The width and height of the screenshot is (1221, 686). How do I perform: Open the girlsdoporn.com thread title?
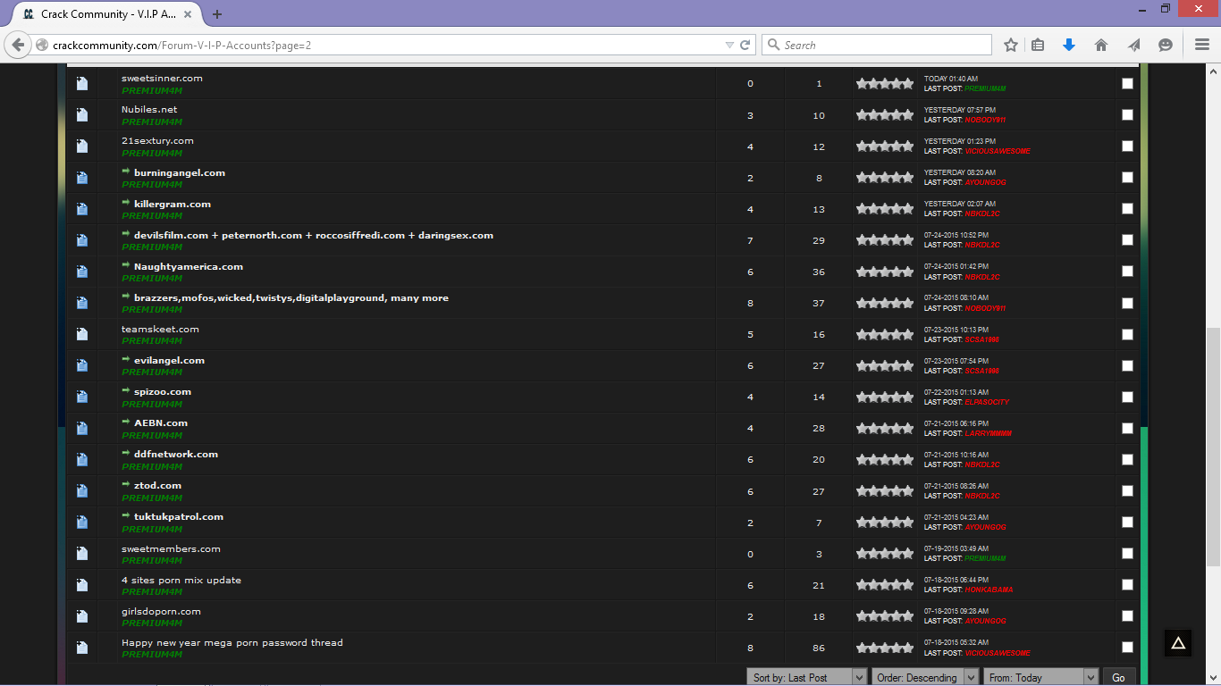point(161,611)
